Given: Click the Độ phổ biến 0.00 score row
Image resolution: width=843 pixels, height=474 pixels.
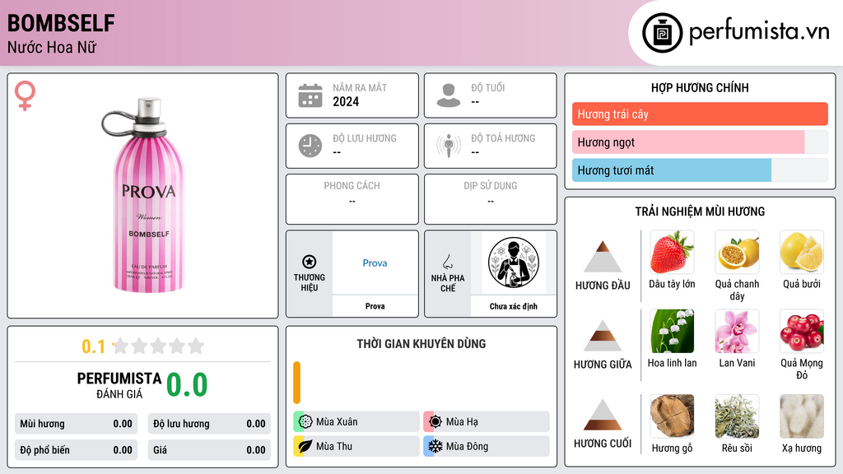Looking at the screenshot, I should tap(77, 450).
